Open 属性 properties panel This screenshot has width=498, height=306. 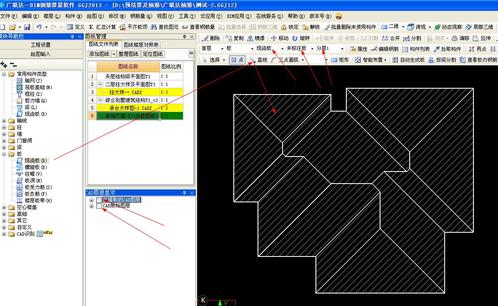[358, 49]
